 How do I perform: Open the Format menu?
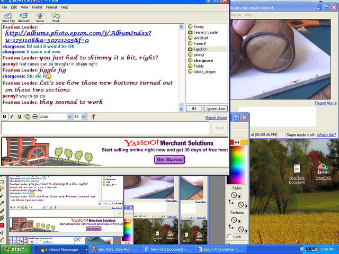click(x=51, y=7)
